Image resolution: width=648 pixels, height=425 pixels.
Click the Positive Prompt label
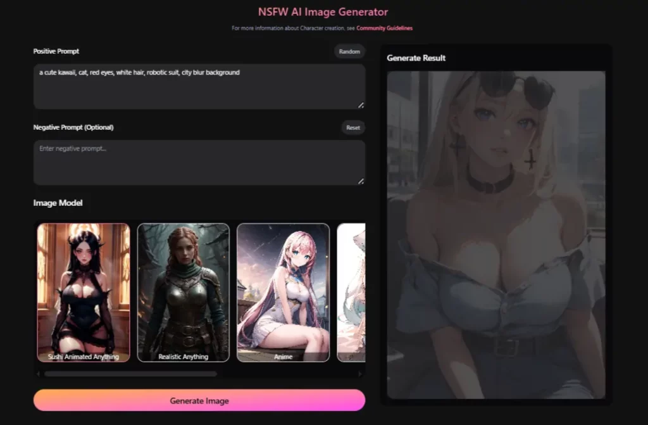[56, 51]
